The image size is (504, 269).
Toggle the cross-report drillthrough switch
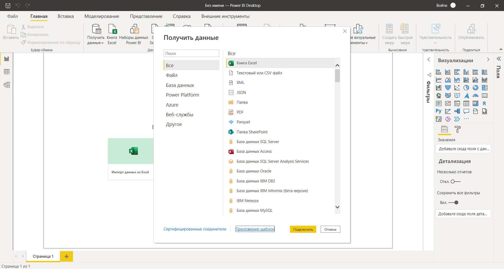pyautogui.click(x=456, y=182)
